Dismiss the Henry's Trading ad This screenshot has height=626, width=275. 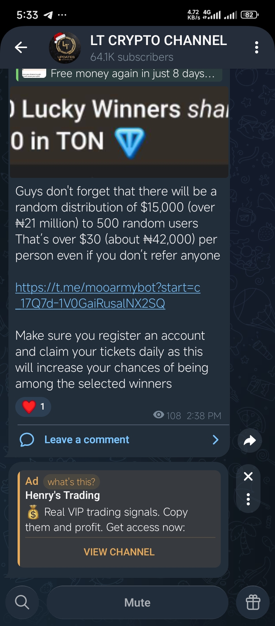point(248,476)
